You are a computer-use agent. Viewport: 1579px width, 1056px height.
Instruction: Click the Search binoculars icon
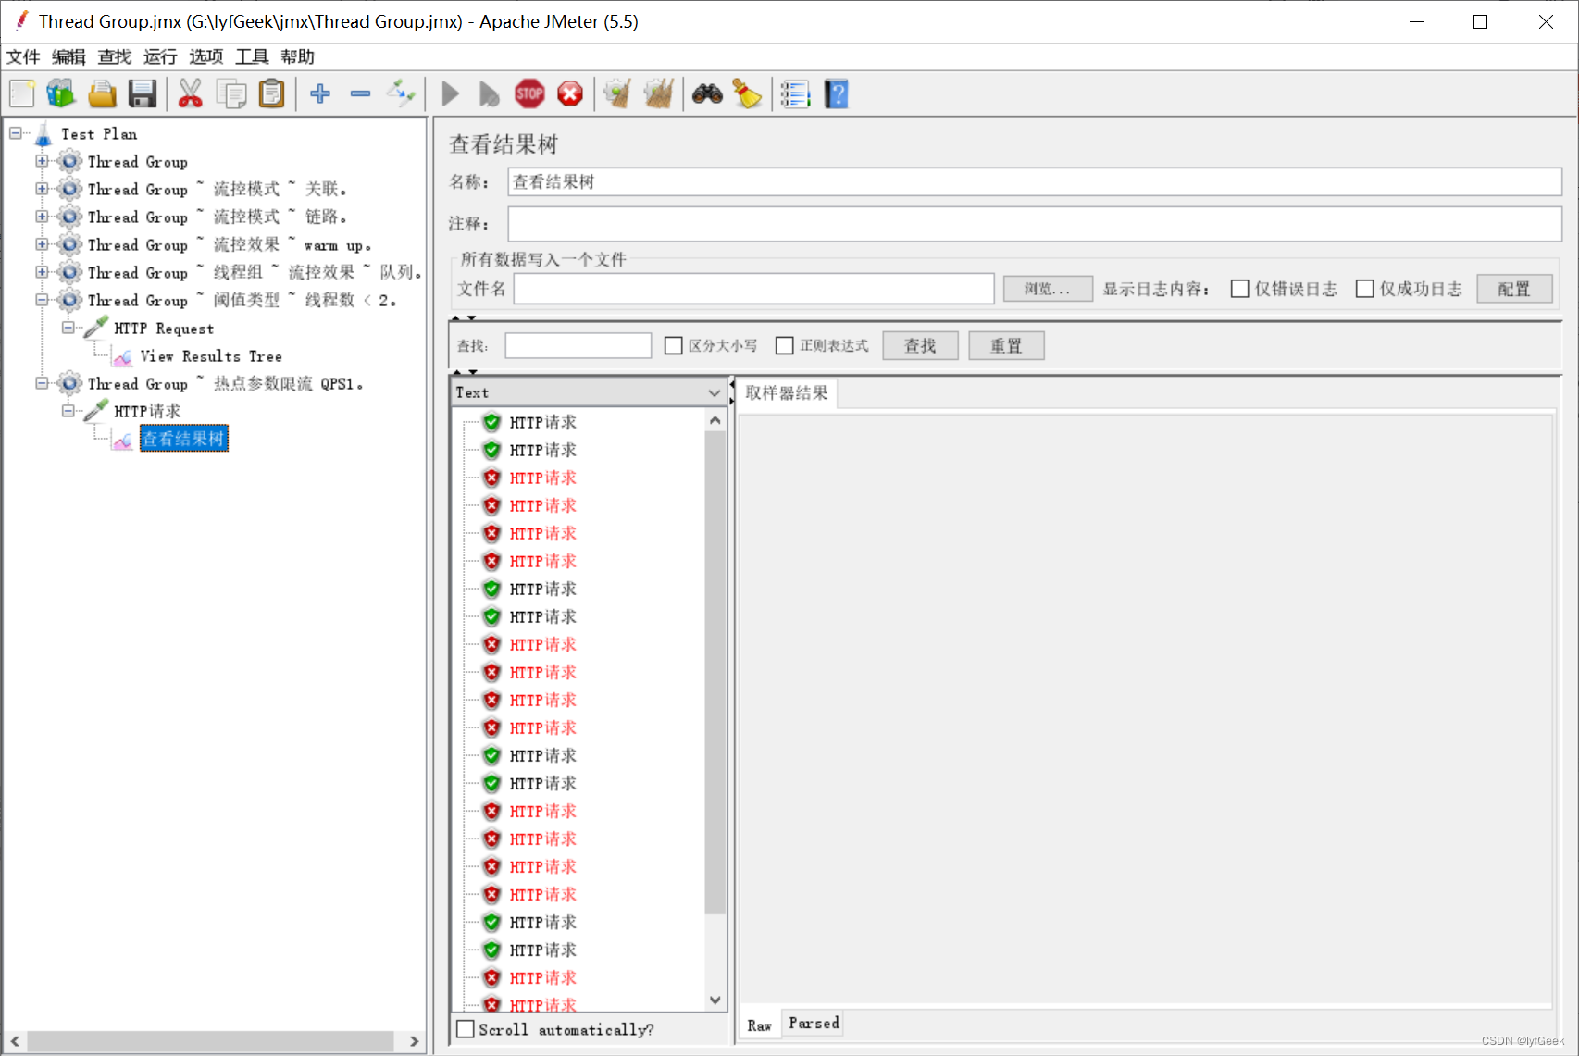(x=707, y=93)
